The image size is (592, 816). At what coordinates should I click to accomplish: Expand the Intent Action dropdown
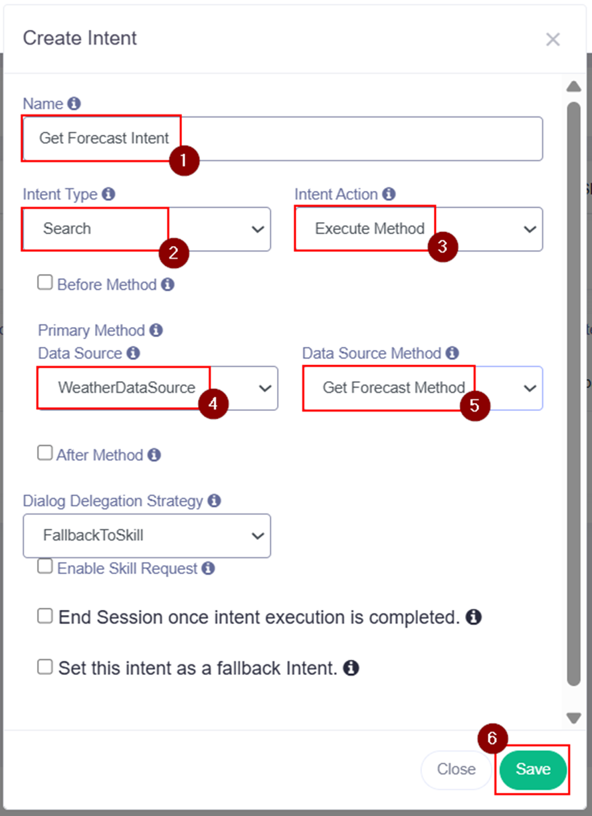point(419,229)
